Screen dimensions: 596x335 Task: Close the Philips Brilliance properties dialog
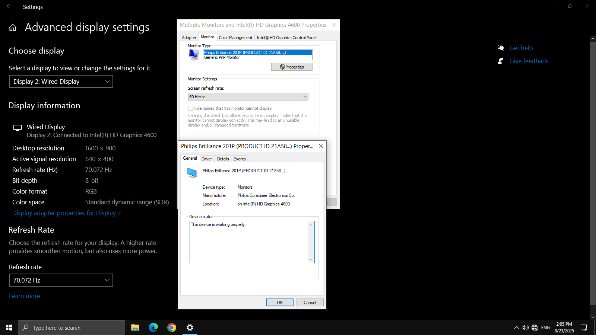click(x=320, y=146)
